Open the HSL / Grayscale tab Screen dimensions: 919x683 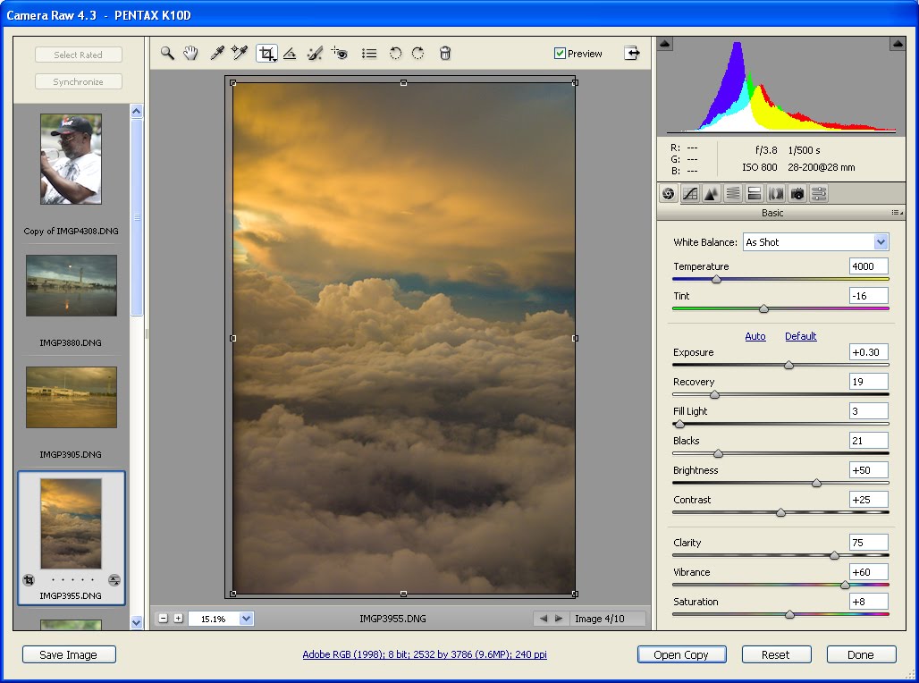pyautogui.click(x=733, y=193)
